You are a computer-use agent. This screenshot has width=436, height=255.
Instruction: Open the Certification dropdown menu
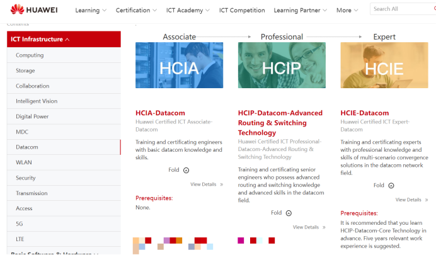tap(136, 10)
